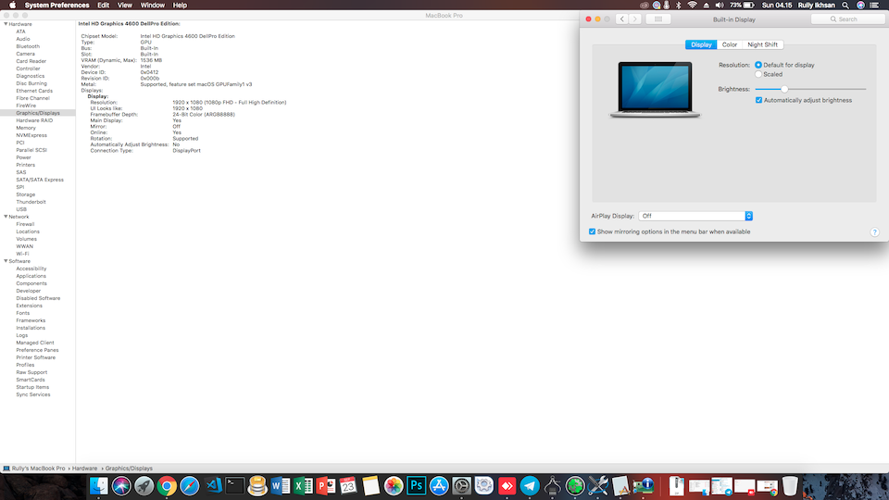This screenshot has width=889, height=500.
Task: Open Microsoft PowerPoint from dock
Action: pos(325,486)
